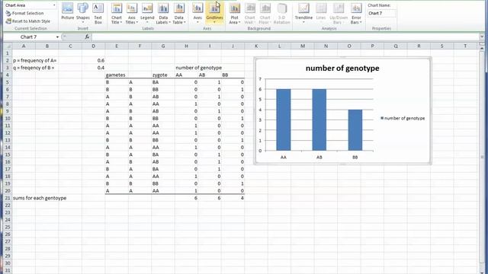The height and width of the screenshot is (274, 488).
Task: Click the AB category axis label
Action: pos(319,158)
